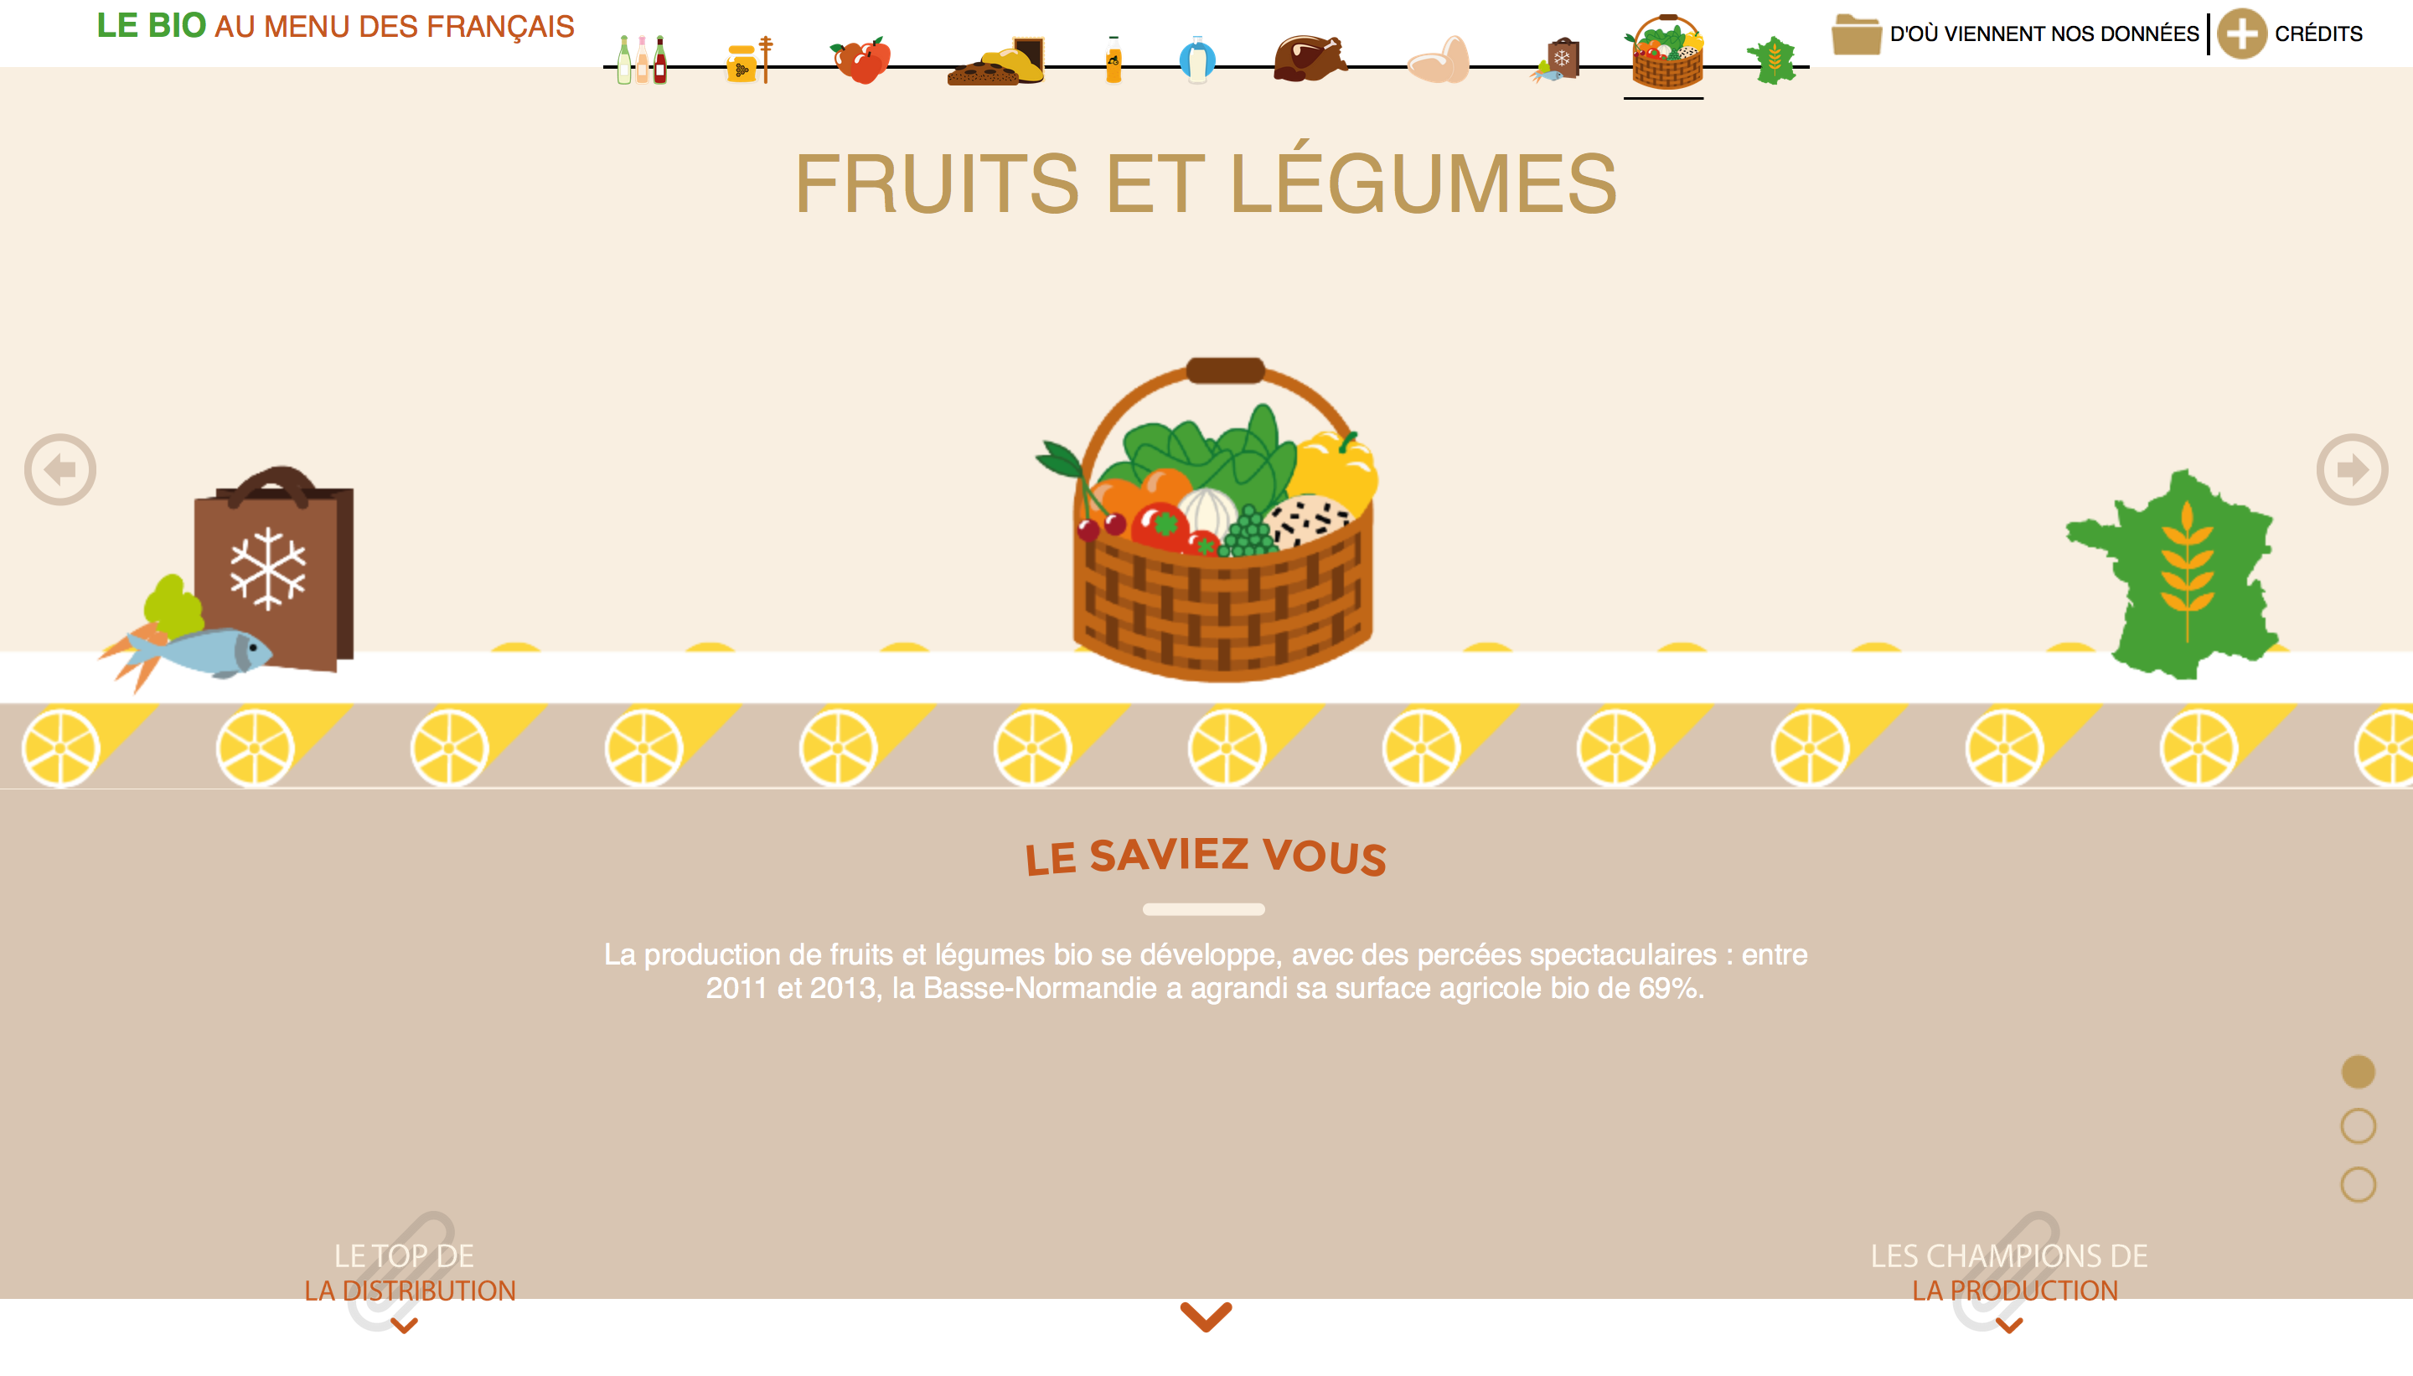Expand the center downward chevron section
This screenshot has height=1376, width=2413.
point(1205,1318)
